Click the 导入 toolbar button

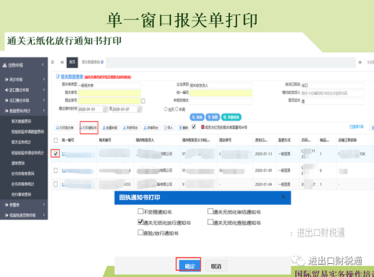coord(168,128)
